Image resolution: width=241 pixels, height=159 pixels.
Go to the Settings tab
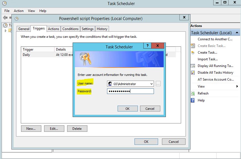(88, 29)
